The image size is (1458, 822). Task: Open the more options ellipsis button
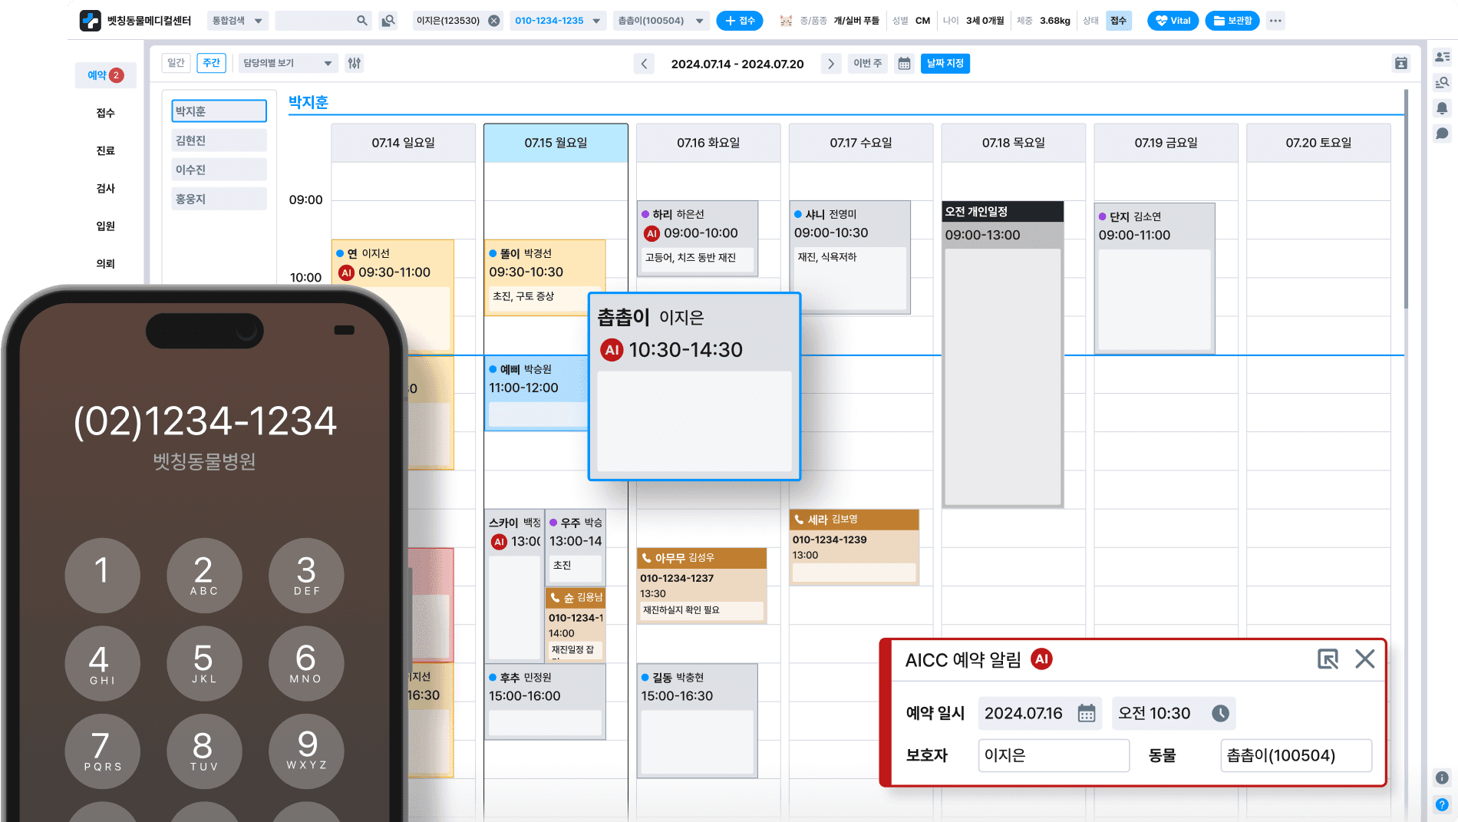click(1275, 21)
